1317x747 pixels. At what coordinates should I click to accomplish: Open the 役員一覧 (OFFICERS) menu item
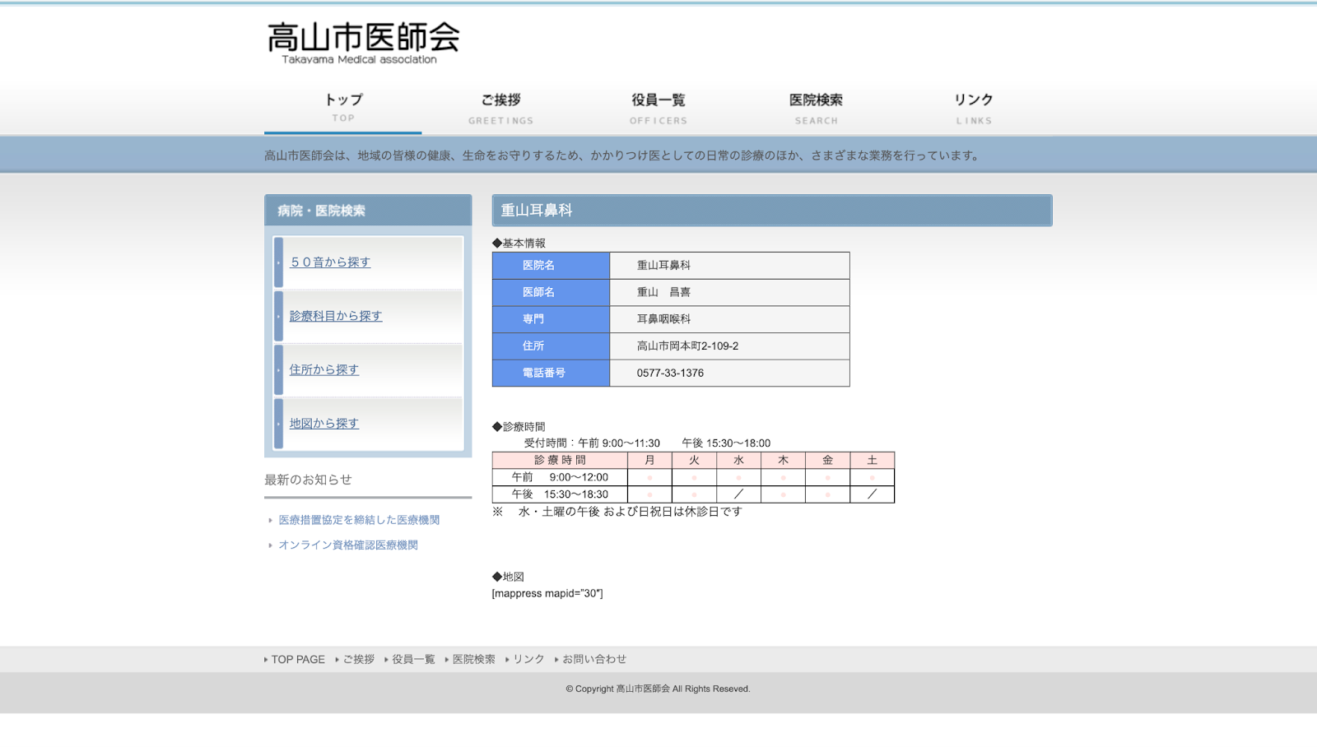[658, 105]
